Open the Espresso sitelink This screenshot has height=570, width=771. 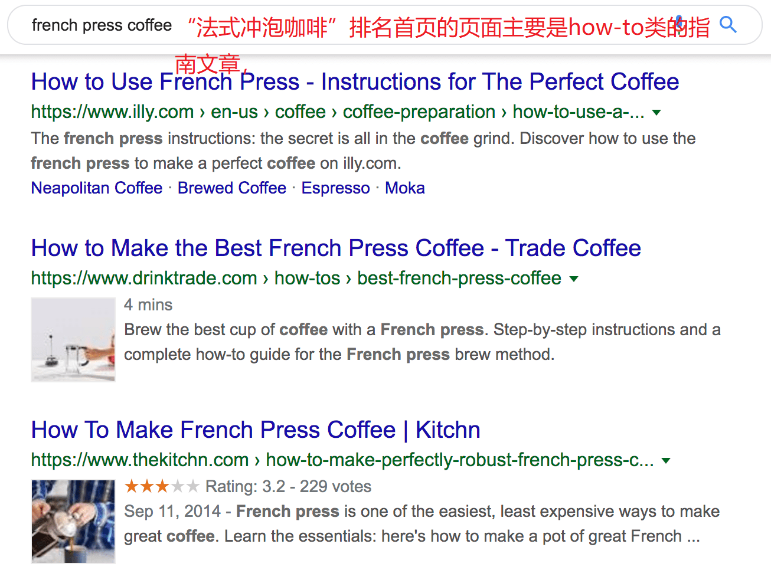pyautogui.click(x=336, y=188)
